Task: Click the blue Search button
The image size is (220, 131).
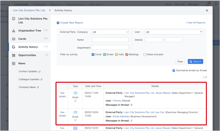Action: [195, 61]
